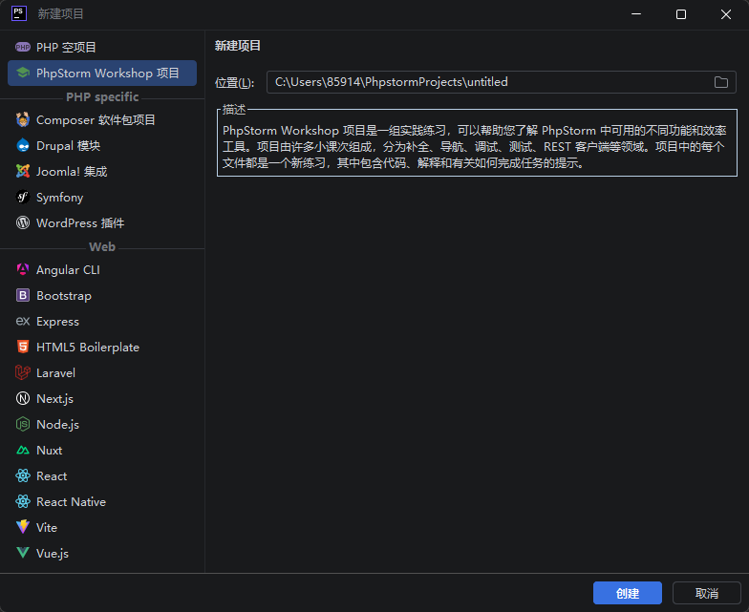Click the React atom icon
The height and width of the screenshot is (612, 749).
23,475
